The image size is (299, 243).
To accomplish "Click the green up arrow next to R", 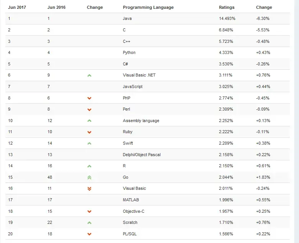I will [x=89, y=166].
